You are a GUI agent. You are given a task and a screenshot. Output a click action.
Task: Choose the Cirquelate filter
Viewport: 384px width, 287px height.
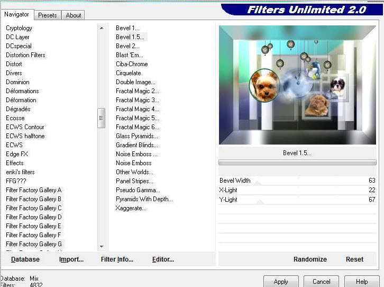129,73
